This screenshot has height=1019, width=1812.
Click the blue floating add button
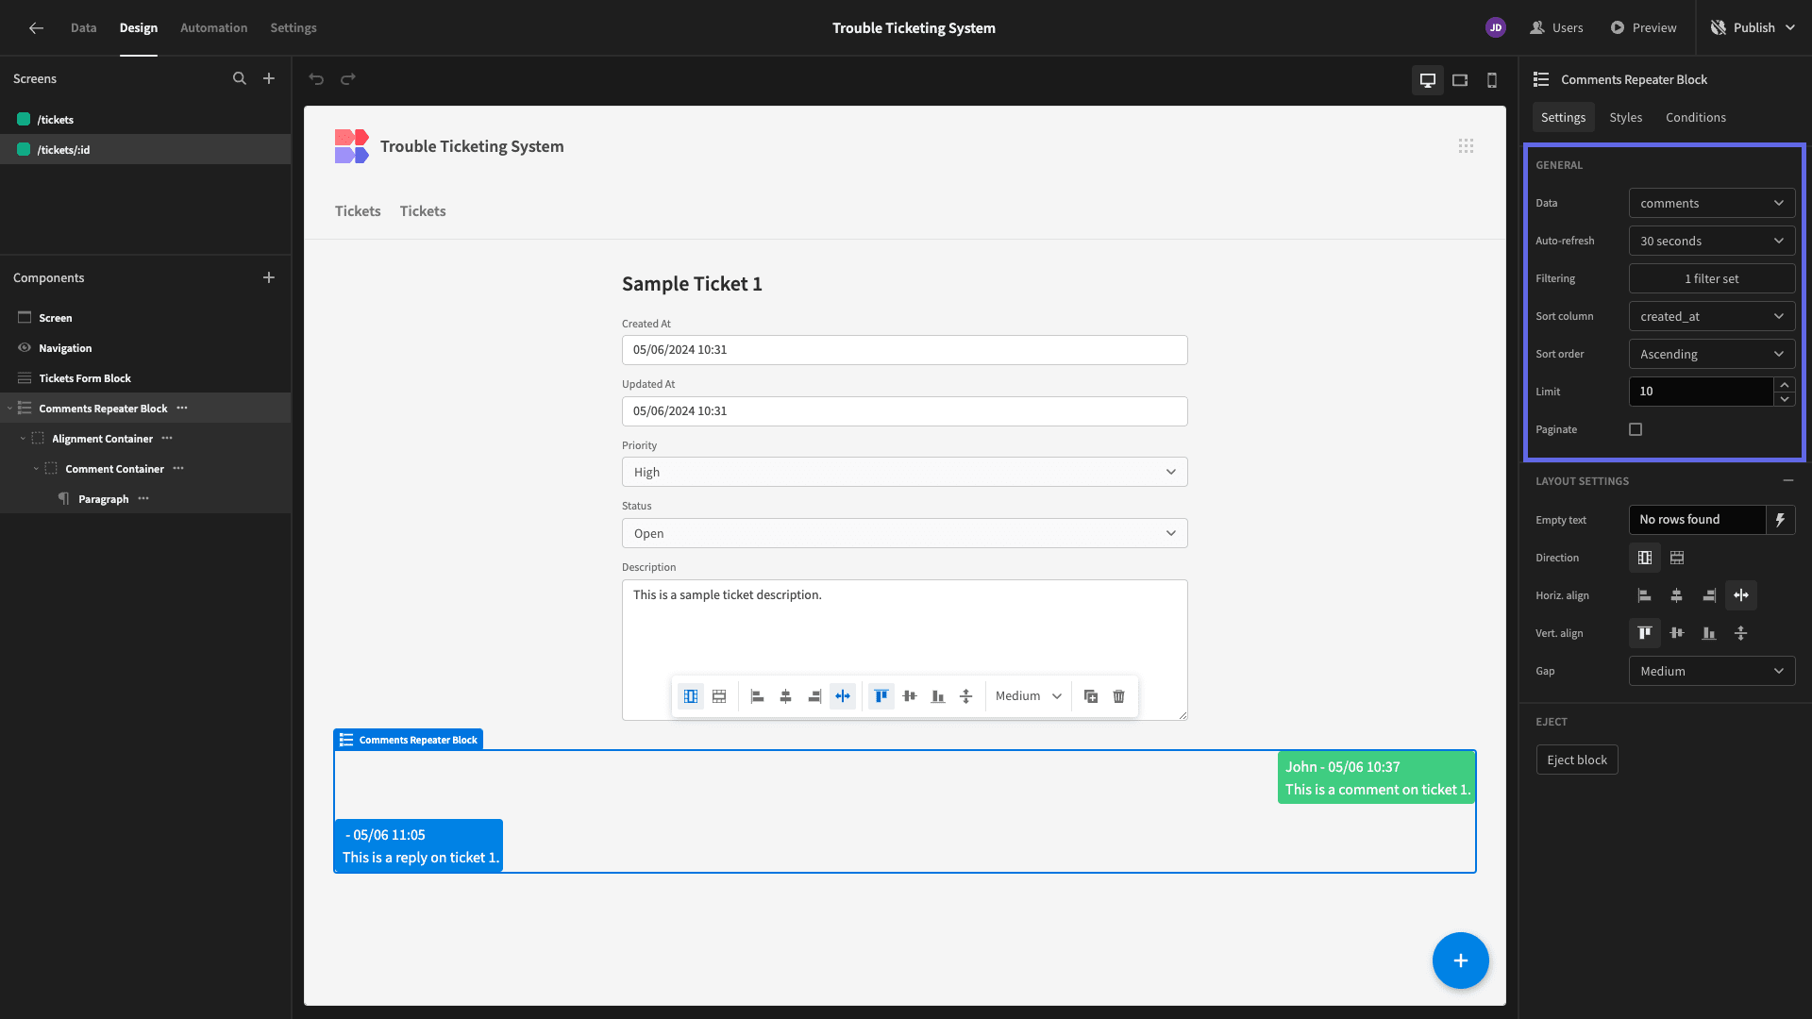pos(1461,961)
